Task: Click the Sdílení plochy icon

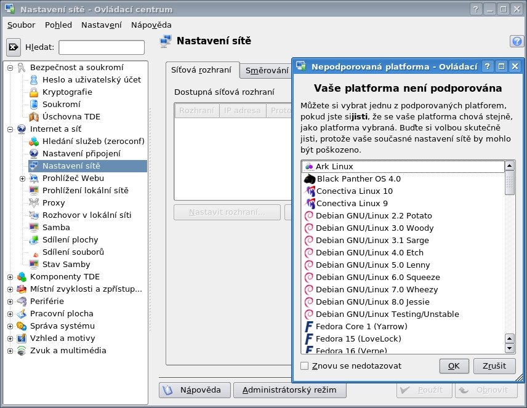Action: coord(34,239)
